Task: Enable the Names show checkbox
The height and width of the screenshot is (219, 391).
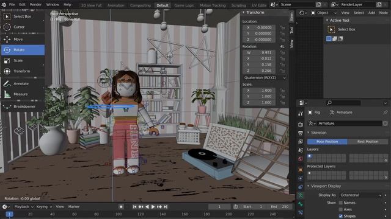Action: coord(341,203)
